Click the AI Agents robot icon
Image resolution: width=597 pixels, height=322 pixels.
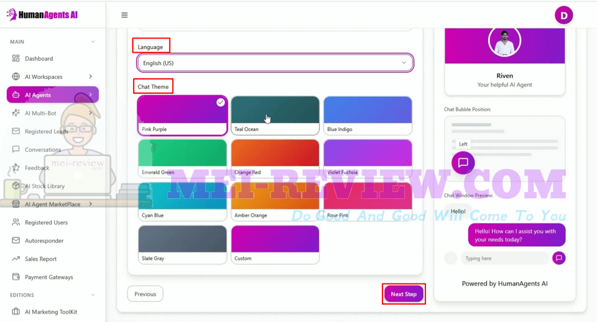[x=16, y=94]
